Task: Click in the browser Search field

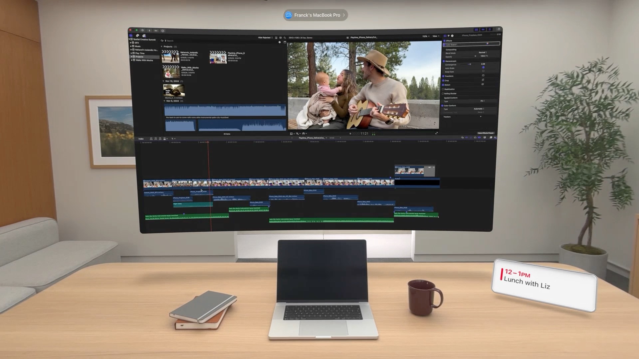Action: click(x=219, y=41)
